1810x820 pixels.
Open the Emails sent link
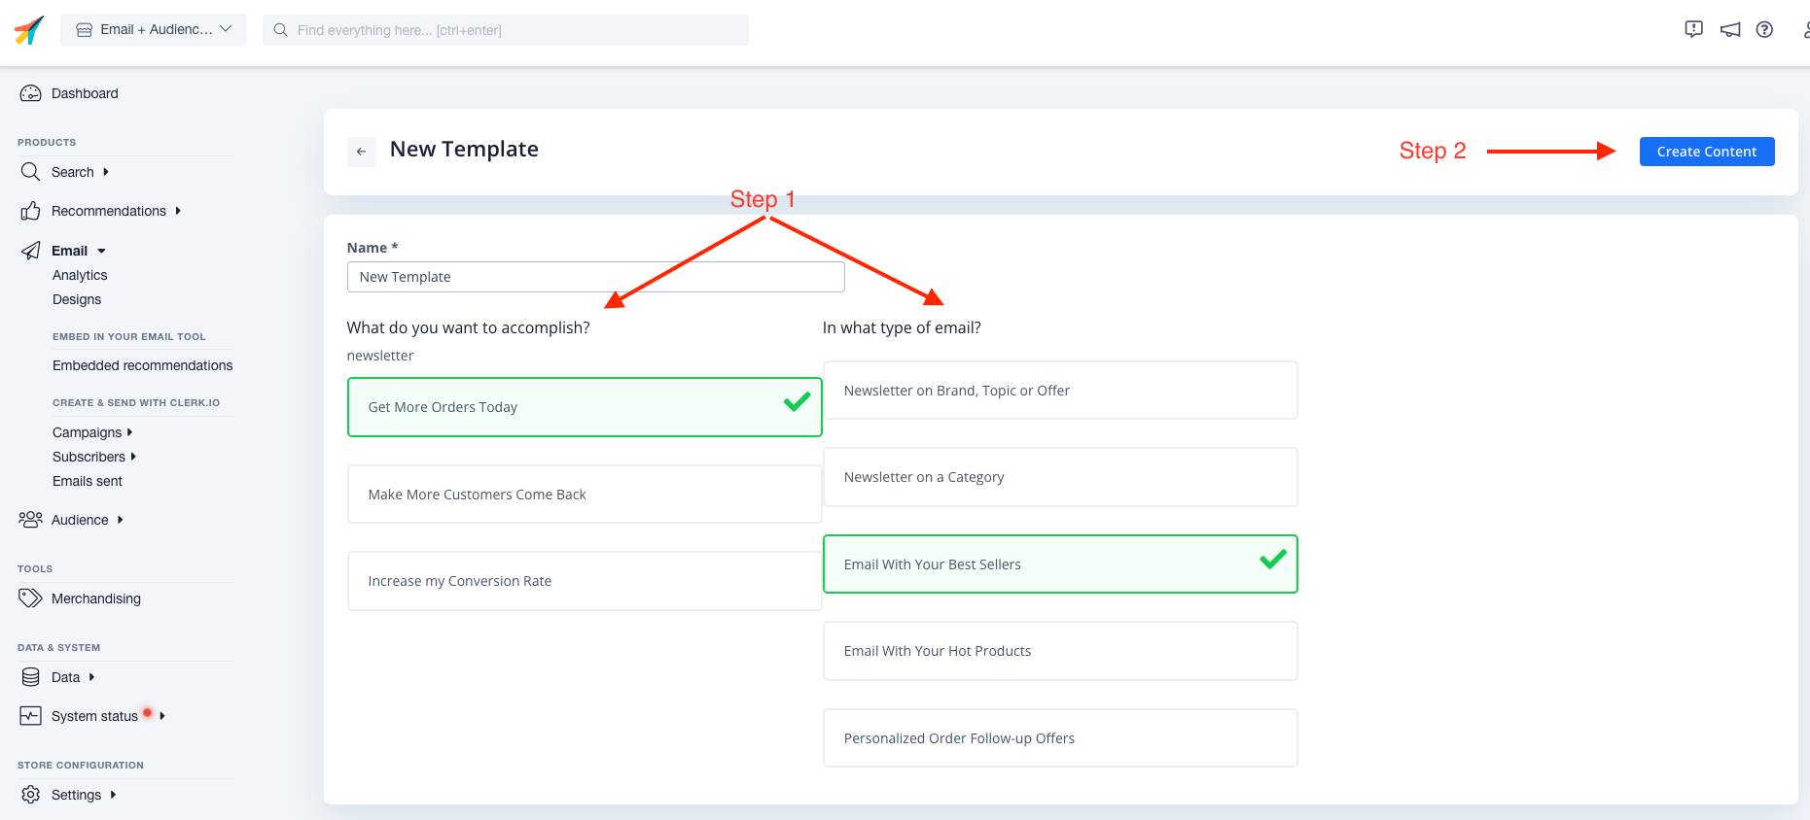click(88, 481)
